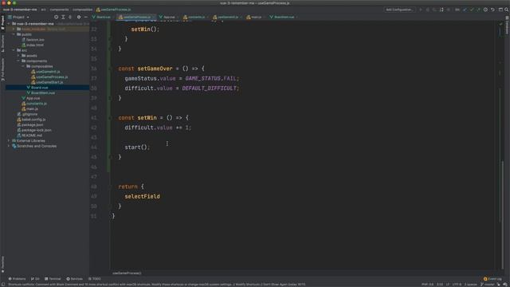Open the Structure tool window stripe button

coord(2,43)
